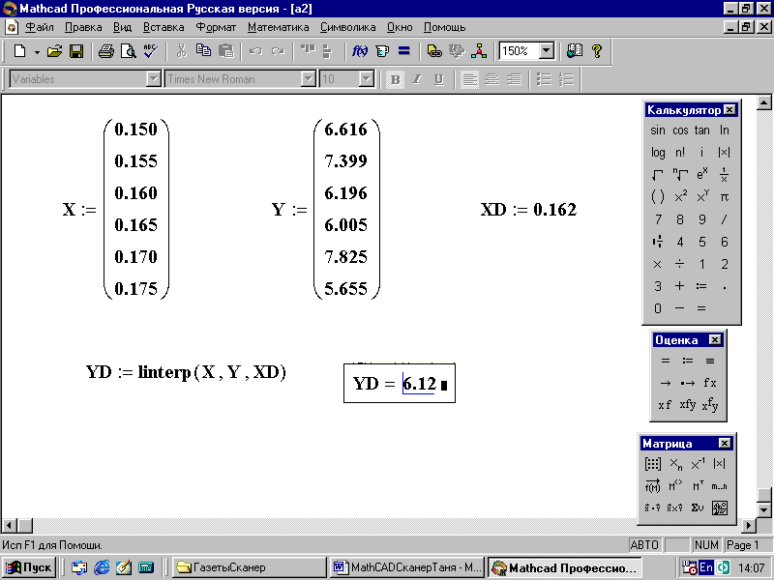Open dropdown arrow next to New icon
This screenshot has height=580, width=774.
click(37, 51)
